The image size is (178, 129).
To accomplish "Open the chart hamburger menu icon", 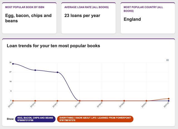I will click(x=167, y=60).
